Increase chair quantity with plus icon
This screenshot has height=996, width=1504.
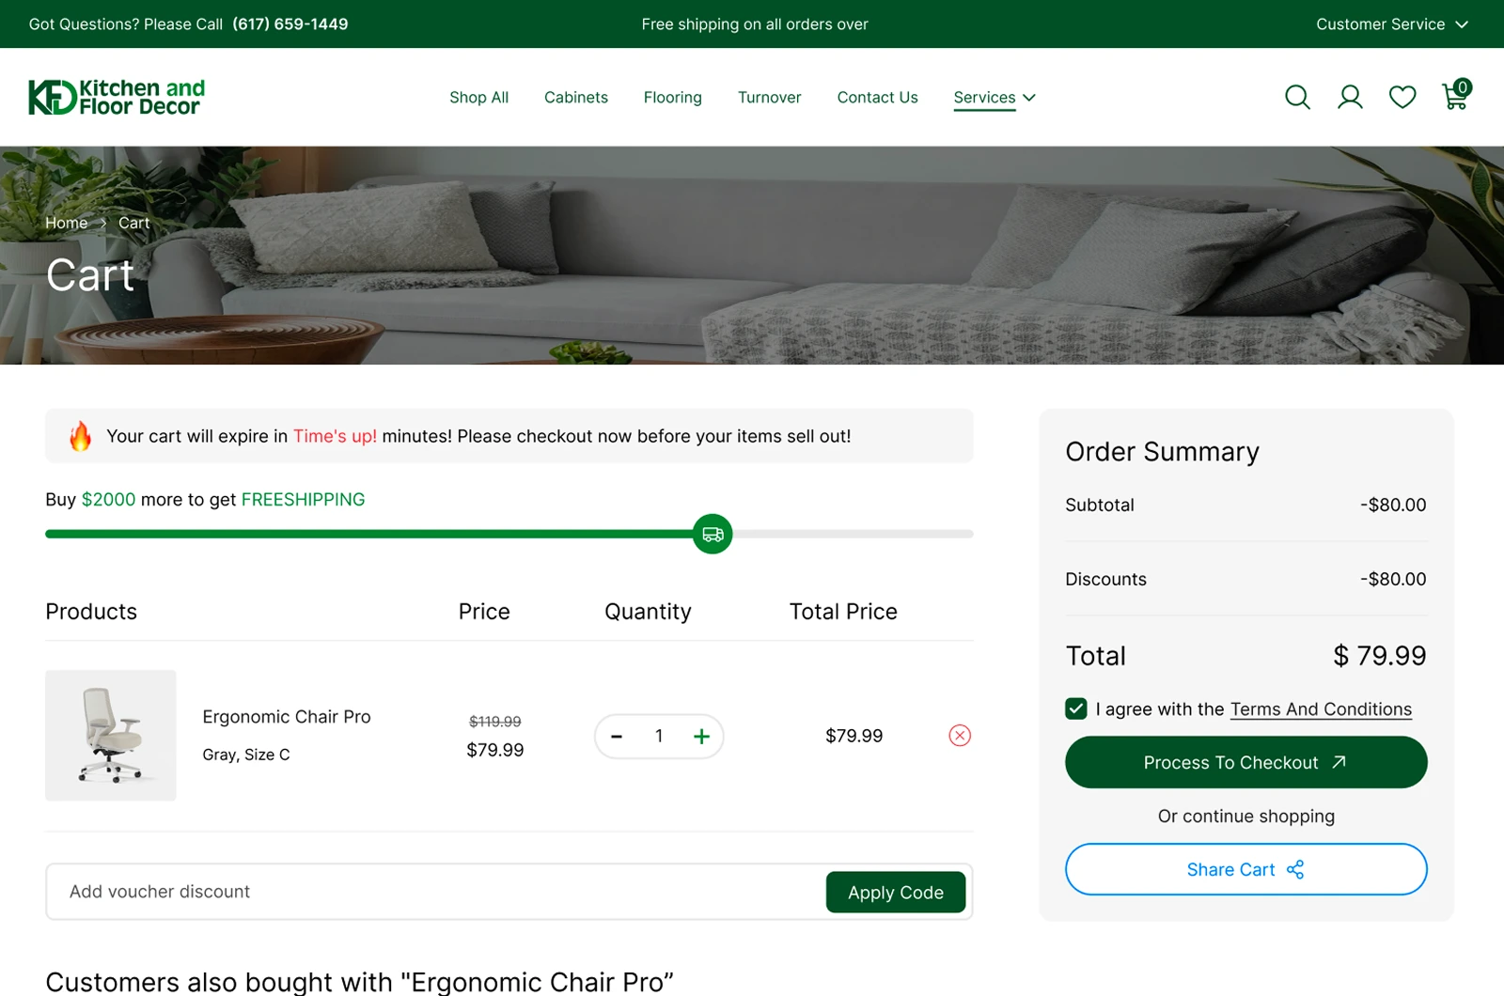(701, 737)
